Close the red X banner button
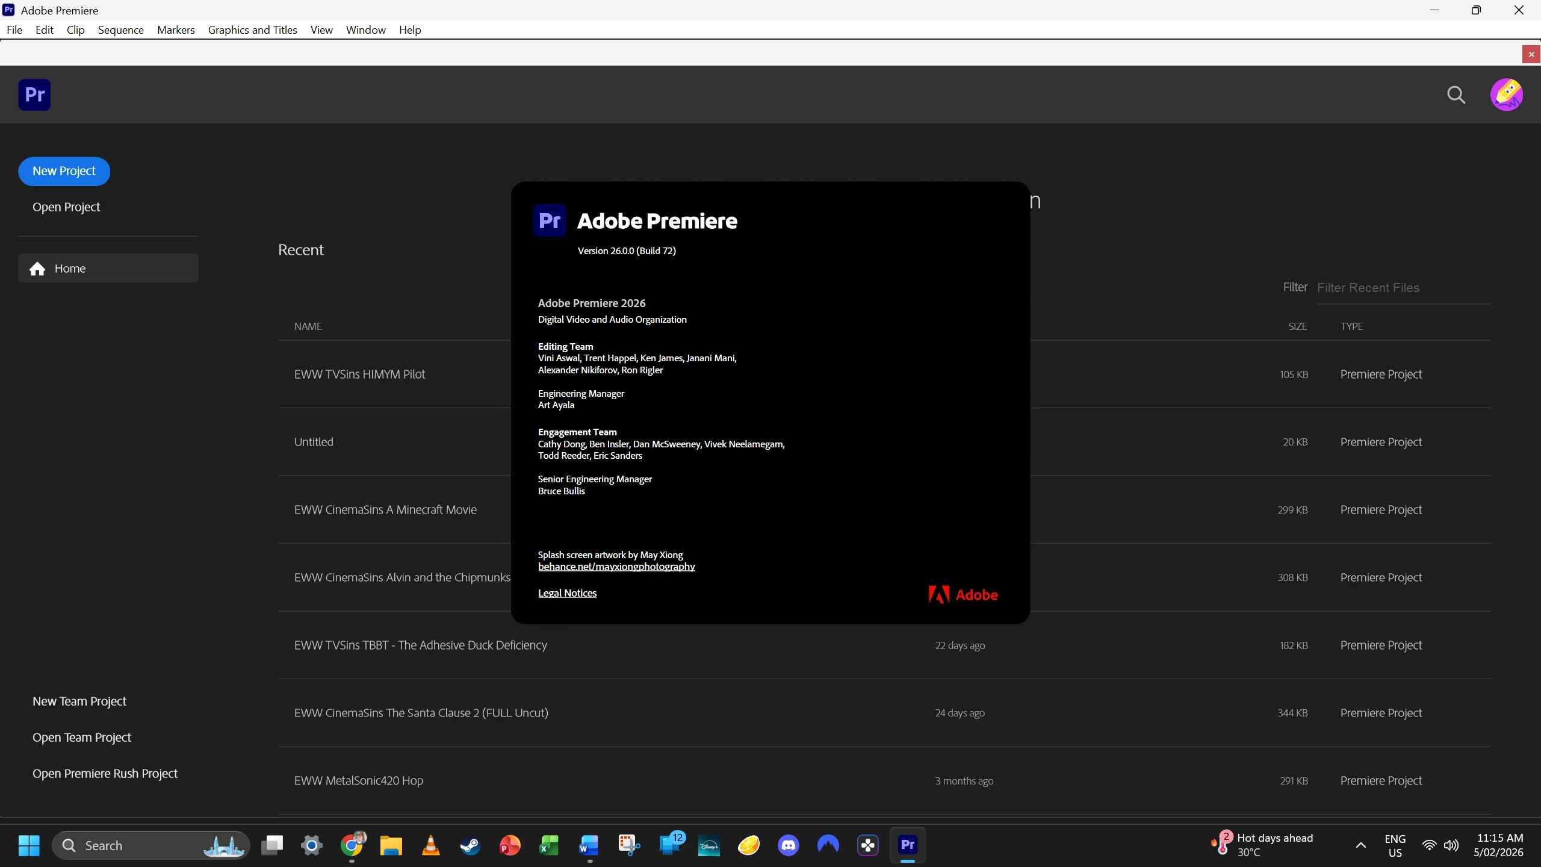 [x=1531, y=54]
